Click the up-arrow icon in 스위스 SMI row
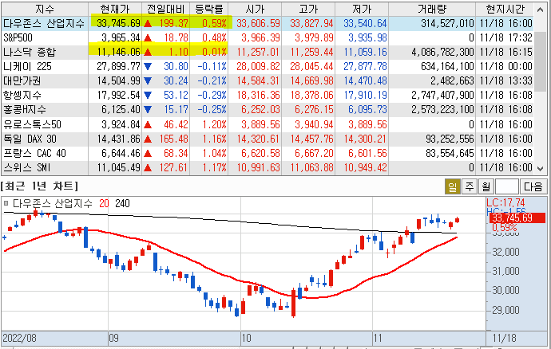 pyautogui.click(x=148, y=168)
